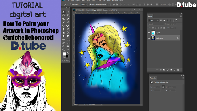
Task: Open the Edit Toolbar three-dots icon
Action: (68, 50)
